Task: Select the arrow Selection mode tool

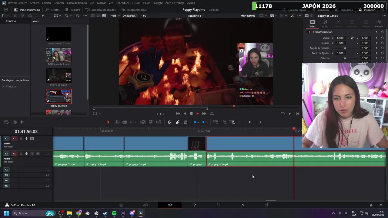Action: pos(108,122)
